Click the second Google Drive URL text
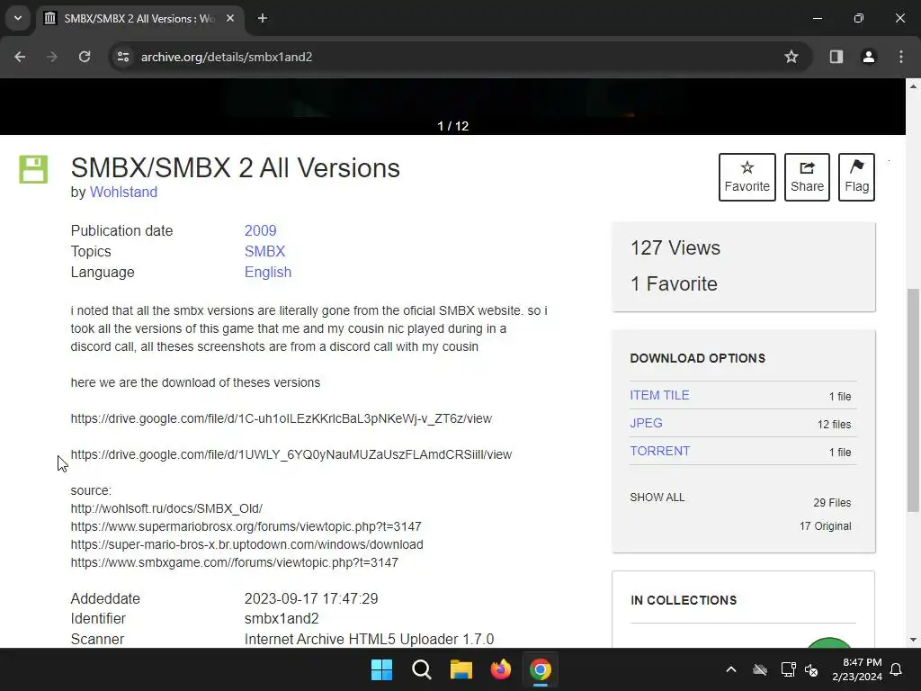Viewport: 921px width, 691px height. (x=291, y=454)
